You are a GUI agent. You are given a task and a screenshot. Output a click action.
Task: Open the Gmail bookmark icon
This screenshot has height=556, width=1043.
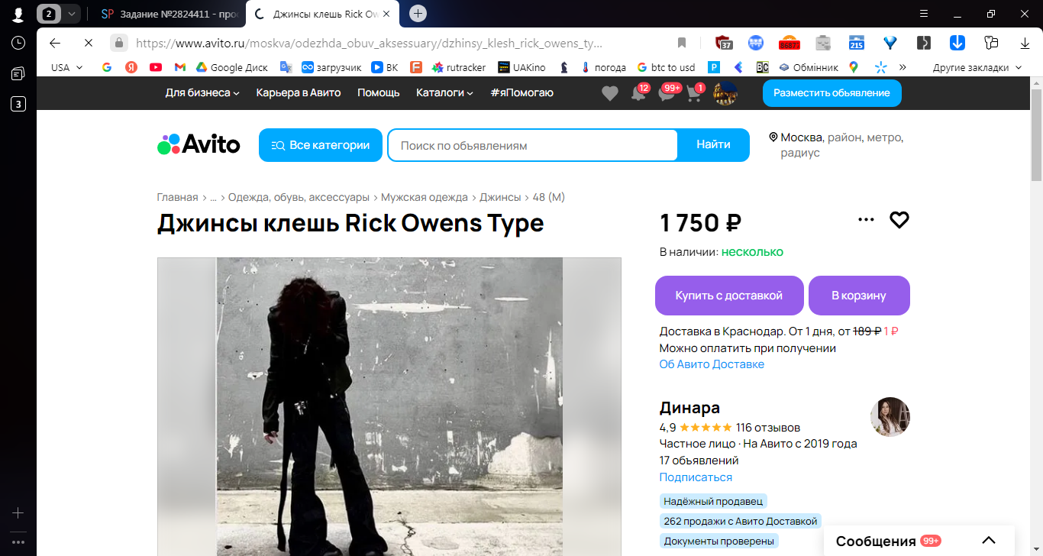[x=180, y=67]
